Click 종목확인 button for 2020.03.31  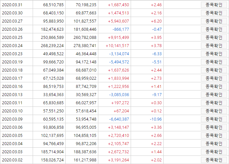[214, 5]
